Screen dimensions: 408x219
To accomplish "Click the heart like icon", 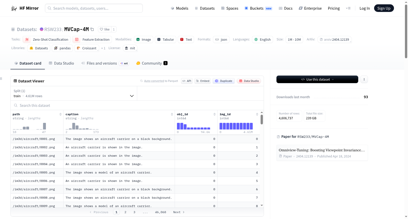I will coord(101,29).
